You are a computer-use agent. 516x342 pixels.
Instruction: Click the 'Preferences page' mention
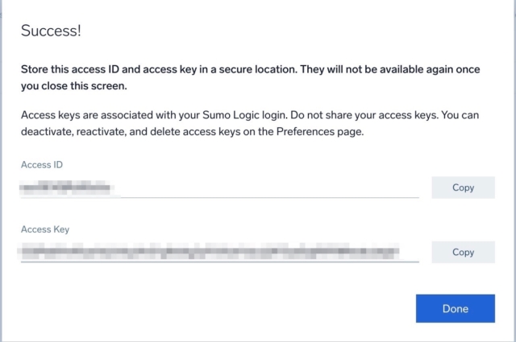point(320,131)
